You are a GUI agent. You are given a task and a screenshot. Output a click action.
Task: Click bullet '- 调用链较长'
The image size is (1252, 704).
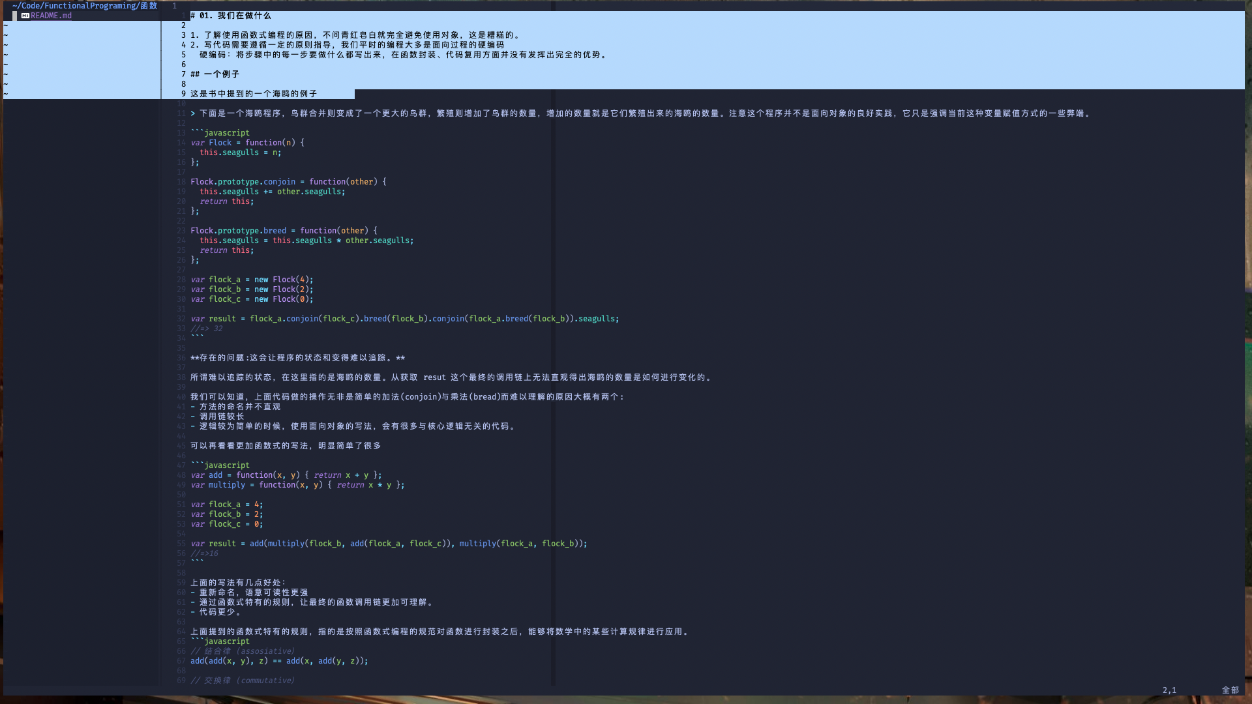[217, 417]
